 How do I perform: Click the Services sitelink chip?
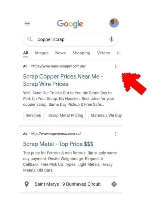[x=33, y=115]
